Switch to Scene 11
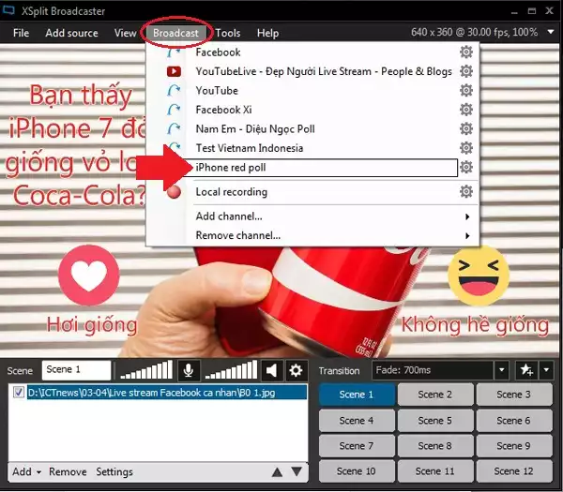 pos(434,471)
